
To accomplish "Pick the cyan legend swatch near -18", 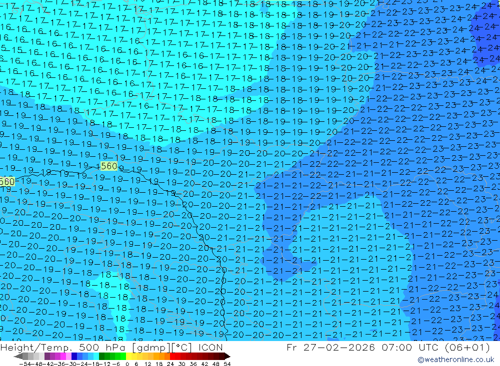I will (96, 357).
